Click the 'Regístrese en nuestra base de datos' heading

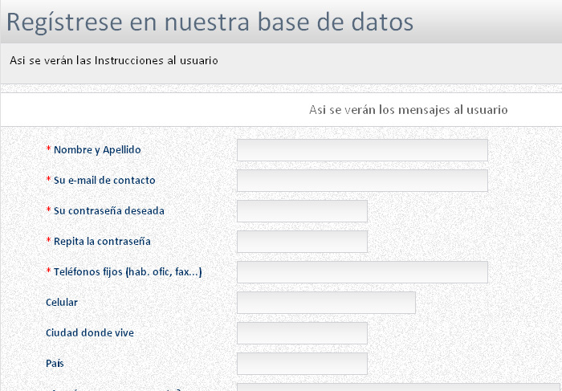210,22
